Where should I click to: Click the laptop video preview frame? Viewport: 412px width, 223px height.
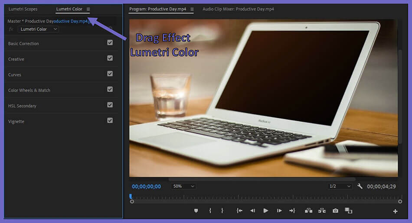tap(264, 98)
